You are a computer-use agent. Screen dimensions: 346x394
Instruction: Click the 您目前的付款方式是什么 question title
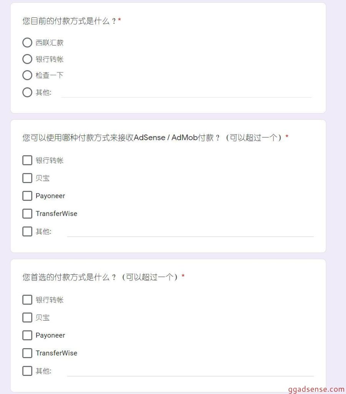[69, 21]
